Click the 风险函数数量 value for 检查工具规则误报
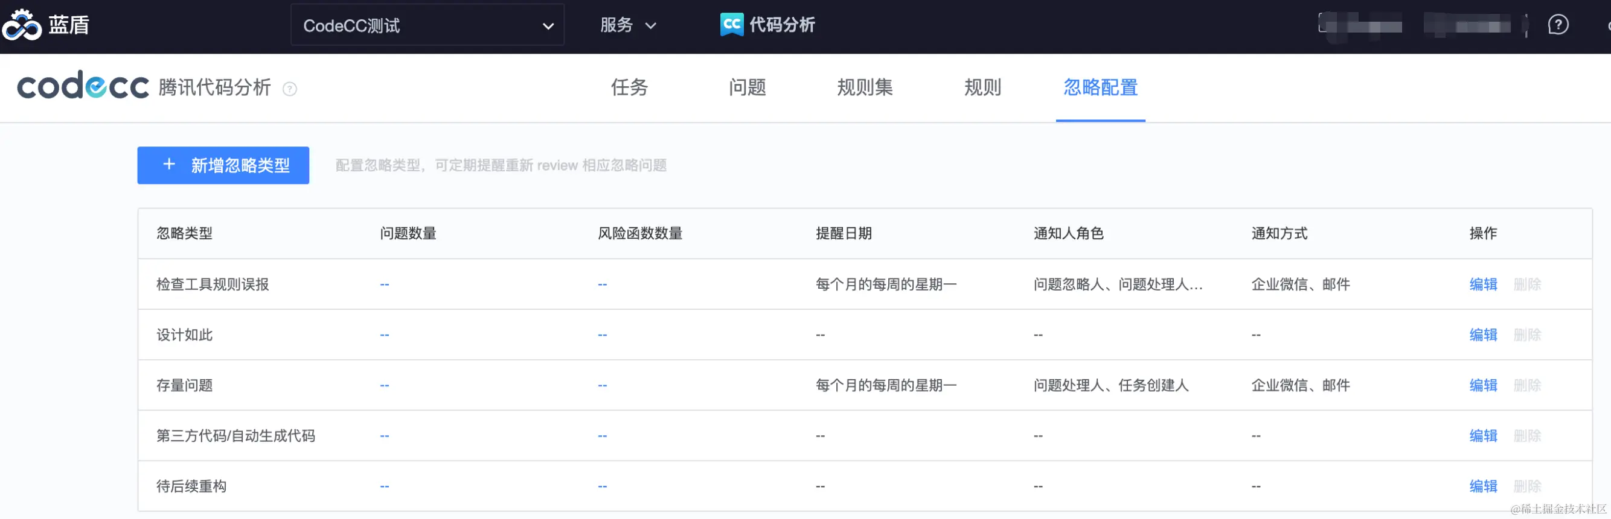This screenshot has width=1611, height=519. (602, 285)
